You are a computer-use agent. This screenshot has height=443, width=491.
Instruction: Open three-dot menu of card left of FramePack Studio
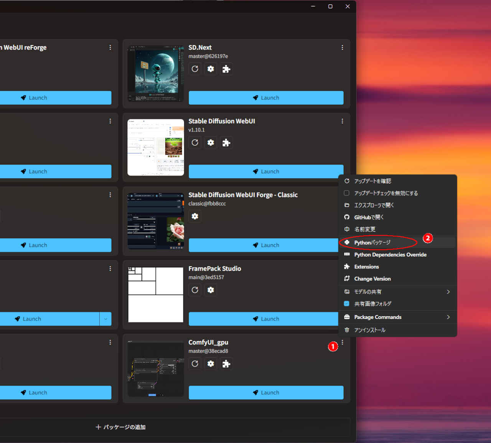coord(110,268)
